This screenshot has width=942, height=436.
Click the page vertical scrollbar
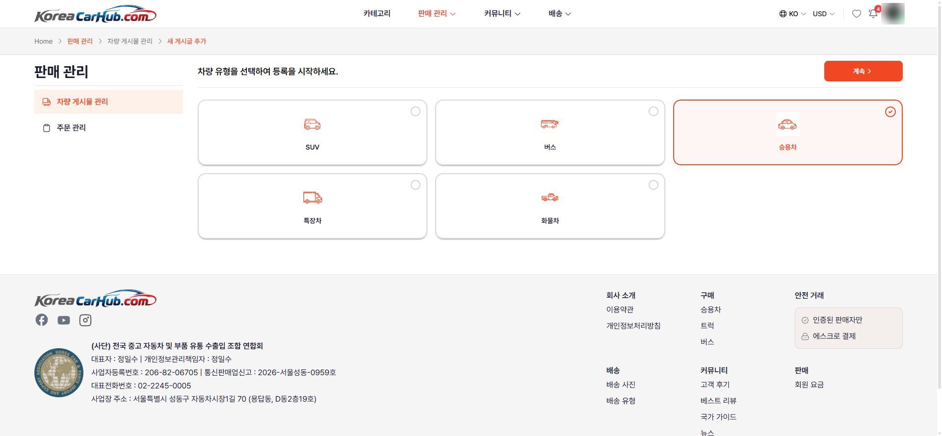tap(939, 196)
